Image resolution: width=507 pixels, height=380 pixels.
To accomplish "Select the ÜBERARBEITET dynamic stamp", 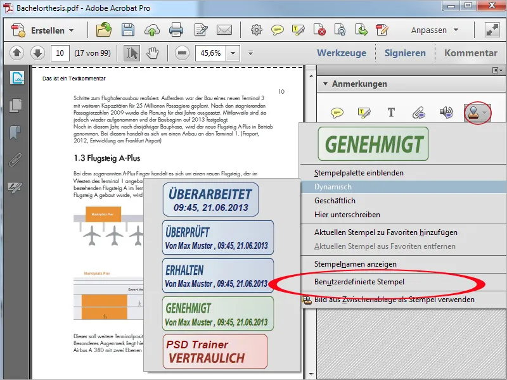I will click(x=210, y=199).
